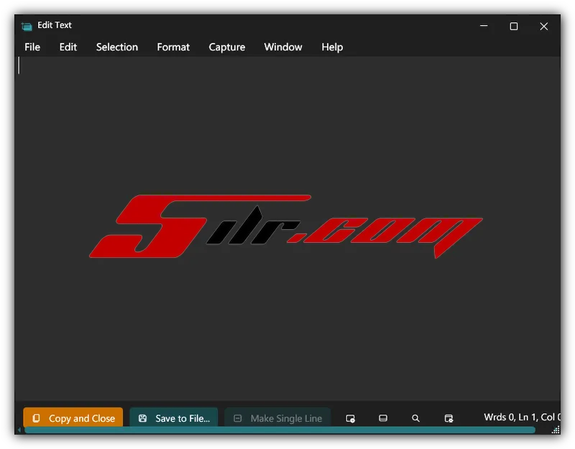Viewport: 575px width, 449px height.
Task: Open the Help menu
Action: coord(332,47)
